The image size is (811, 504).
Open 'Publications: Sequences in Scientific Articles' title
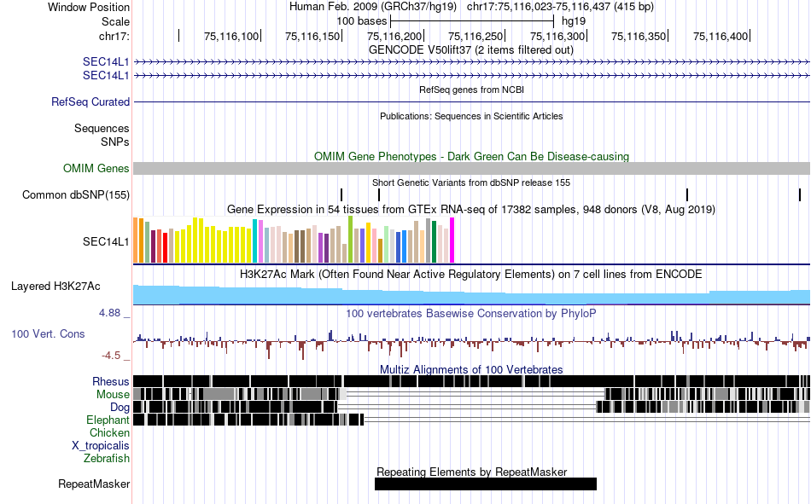point(471,116)
